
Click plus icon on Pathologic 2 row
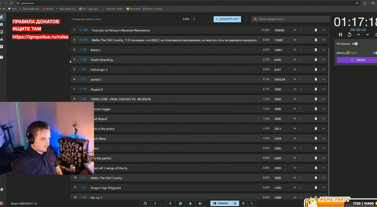coord(294,69)
